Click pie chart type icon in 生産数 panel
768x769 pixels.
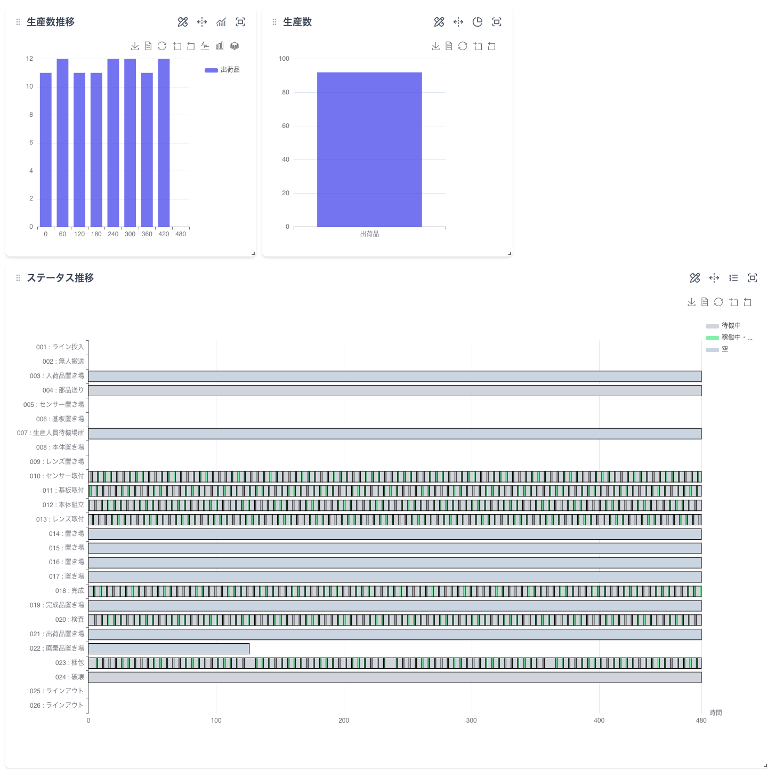tap(478, 22)
